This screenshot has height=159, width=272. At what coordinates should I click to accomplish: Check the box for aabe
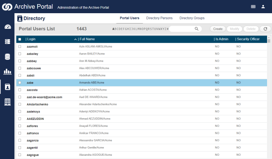click(19, 83)
